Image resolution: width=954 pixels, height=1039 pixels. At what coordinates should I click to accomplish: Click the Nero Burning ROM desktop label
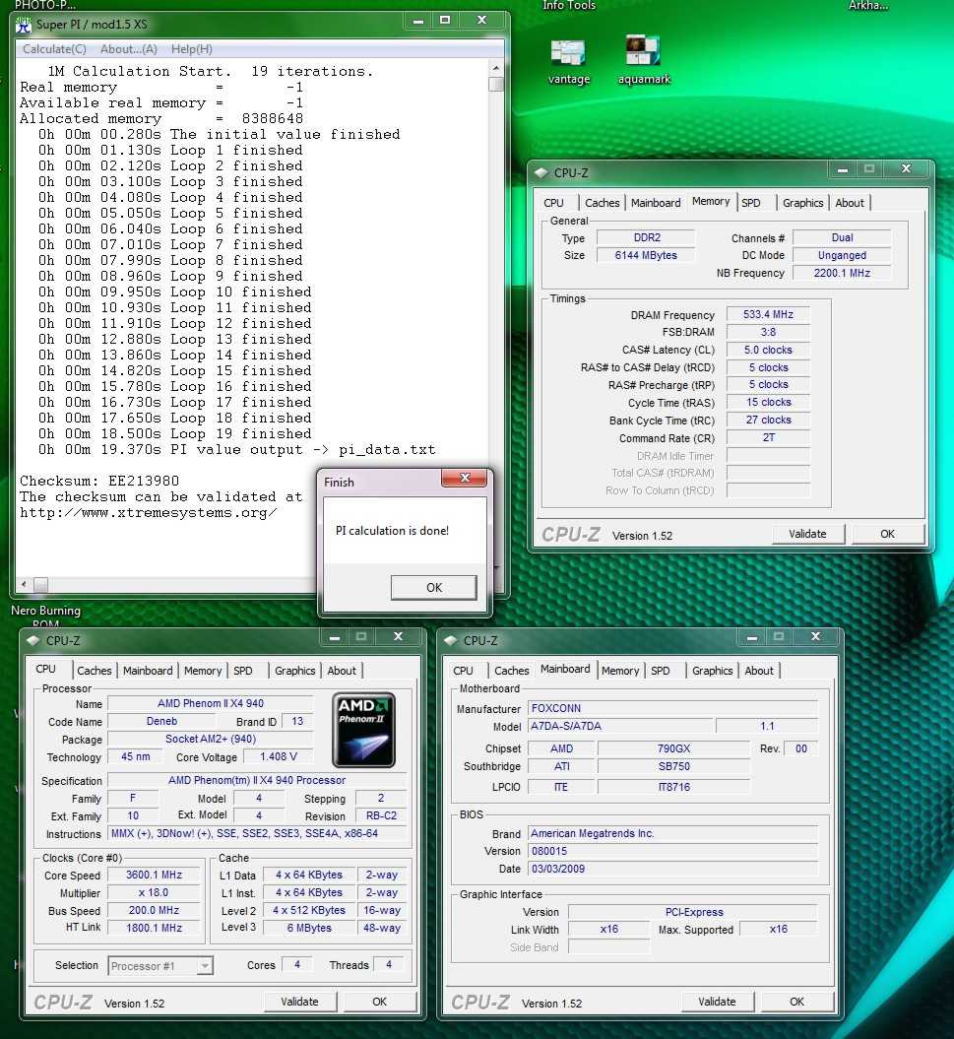click(x=45, y=617)
